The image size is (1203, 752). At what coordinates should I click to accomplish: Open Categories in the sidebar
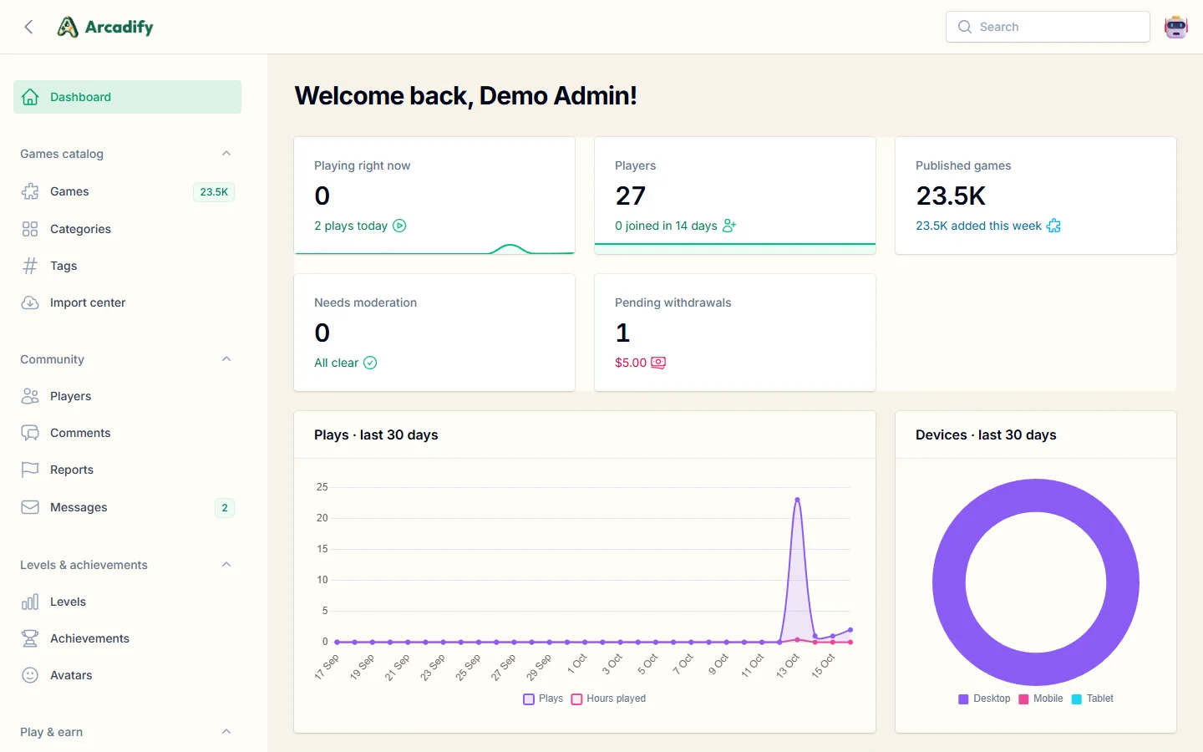[x=127, y=229]
